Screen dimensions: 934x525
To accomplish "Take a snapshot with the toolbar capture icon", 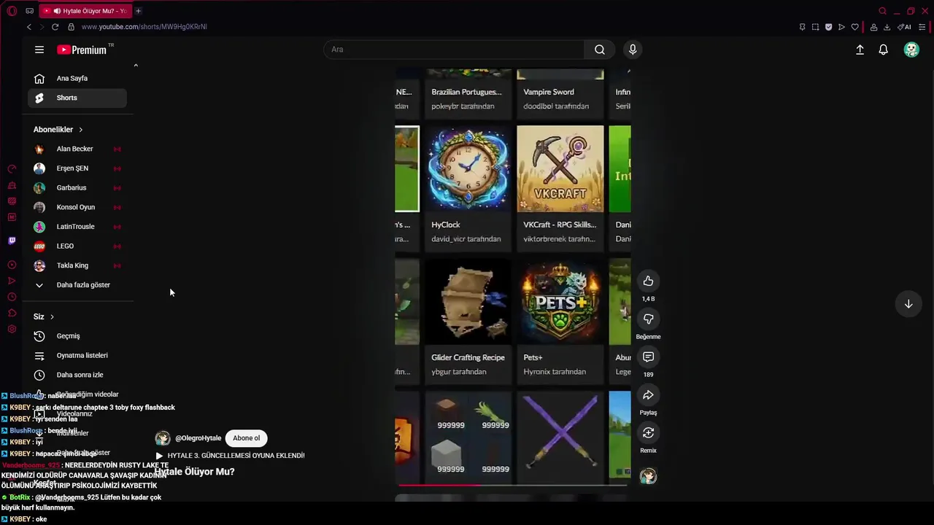I will (x=815, y=27).
